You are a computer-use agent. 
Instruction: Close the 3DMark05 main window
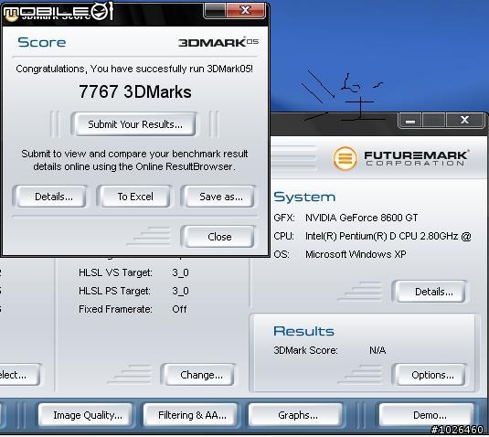tap(464, 120)
